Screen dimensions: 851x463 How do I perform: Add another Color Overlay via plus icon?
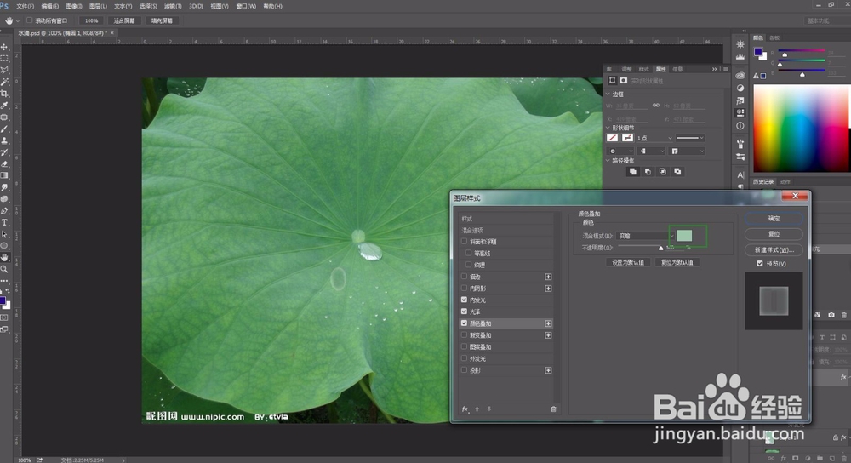point(548,323)
